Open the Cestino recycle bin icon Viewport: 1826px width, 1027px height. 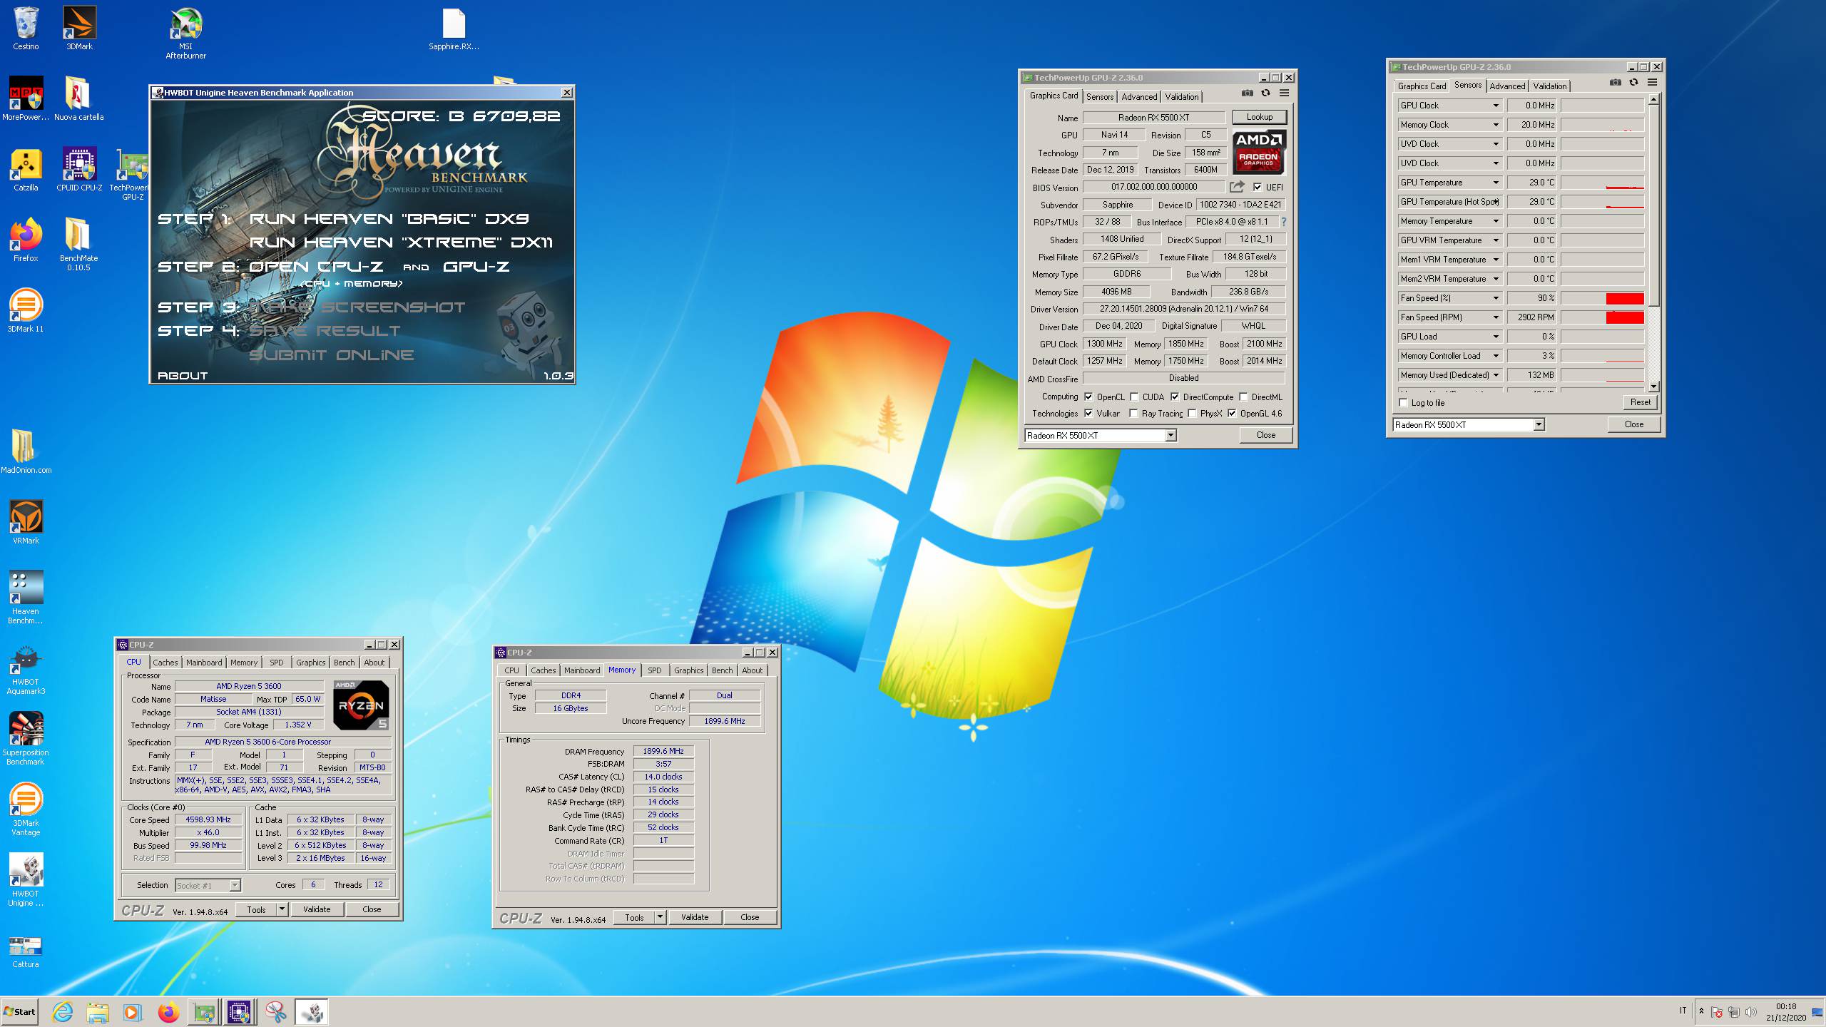(26, 29)
